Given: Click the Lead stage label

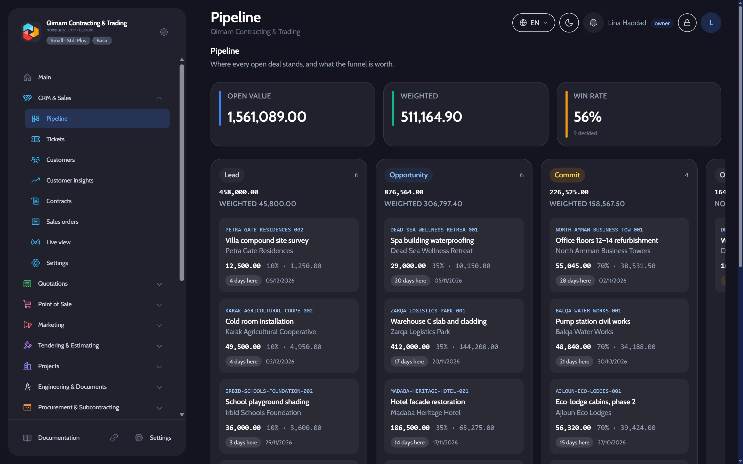Looking at the screenshot, I should (232, 175).
